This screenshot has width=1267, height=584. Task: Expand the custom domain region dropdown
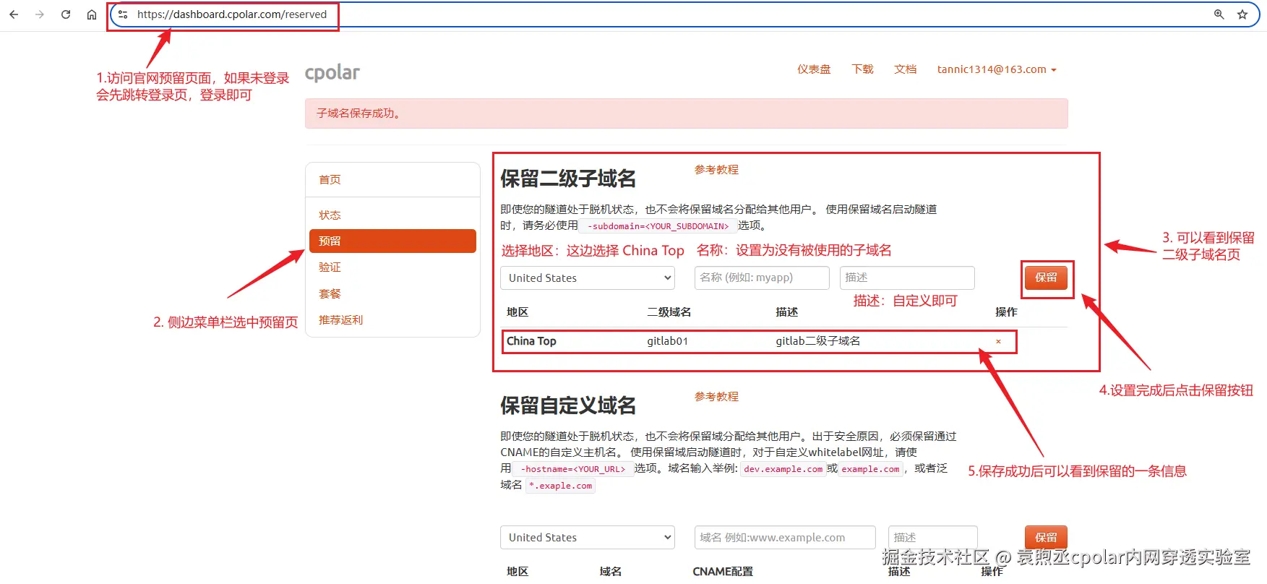pyautogui.click(x=588, y=537)
